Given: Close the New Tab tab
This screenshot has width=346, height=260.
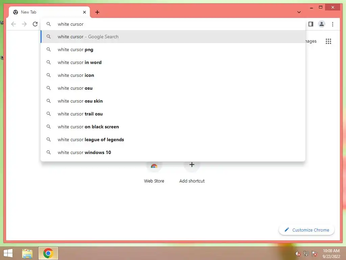Looking at the screenshot, I should 84,12.
